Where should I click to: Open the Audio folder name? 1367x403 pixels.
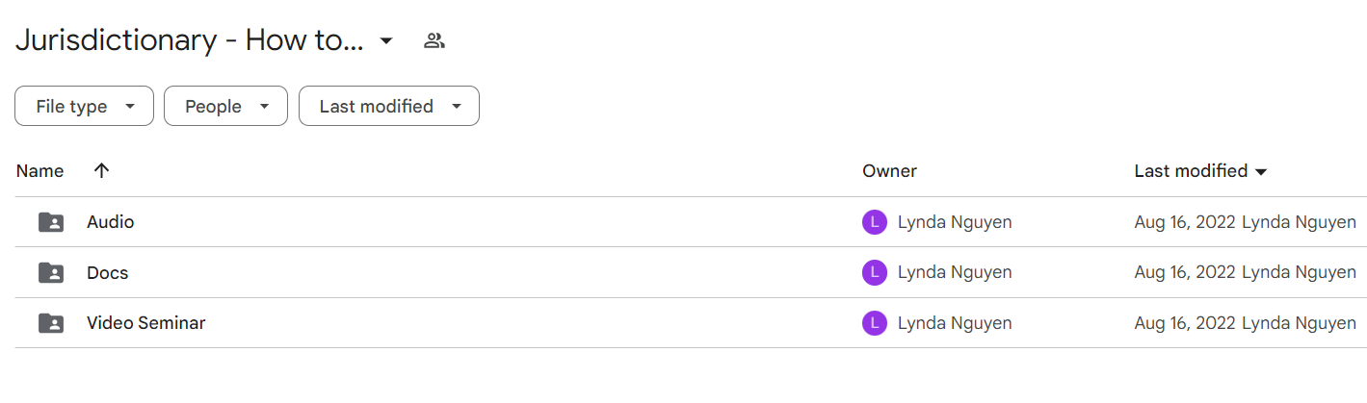pos(111,222)
